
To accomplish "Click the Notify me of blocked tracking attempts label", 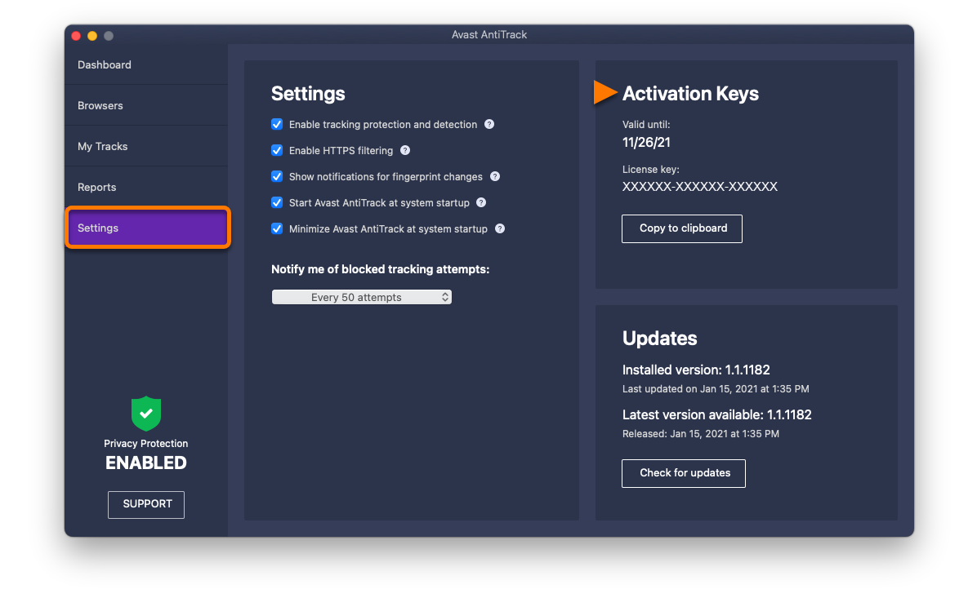I will coord(380,269).
